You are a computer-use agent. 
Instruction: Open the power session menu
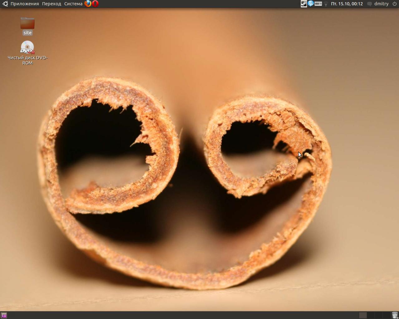394,4
